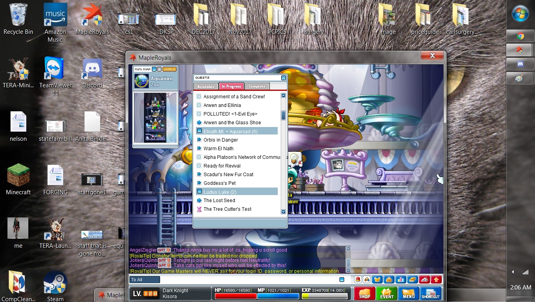
Task: Click the Chrome icon in the taskbar
Action: tap(520, 36)
